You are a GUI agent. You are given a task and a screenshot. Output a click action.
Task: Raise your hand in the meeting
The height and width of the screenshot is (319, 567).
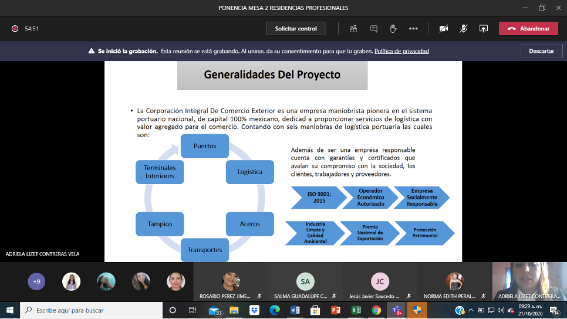[393, 29]
